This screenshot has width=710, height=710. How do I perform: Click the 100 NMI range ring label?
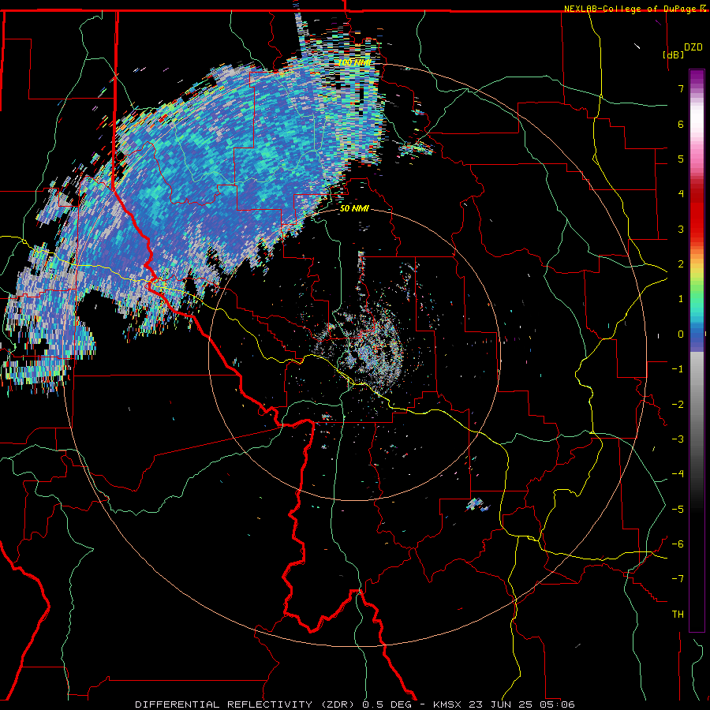pyautogui.click(x=355, y=62)
